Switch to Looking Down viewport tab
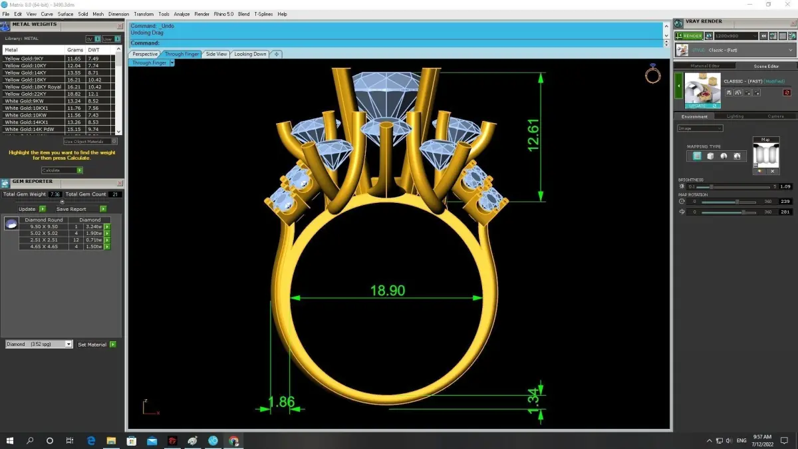The image size is (798, 449). pyautogui.click(x=250, y=54)
